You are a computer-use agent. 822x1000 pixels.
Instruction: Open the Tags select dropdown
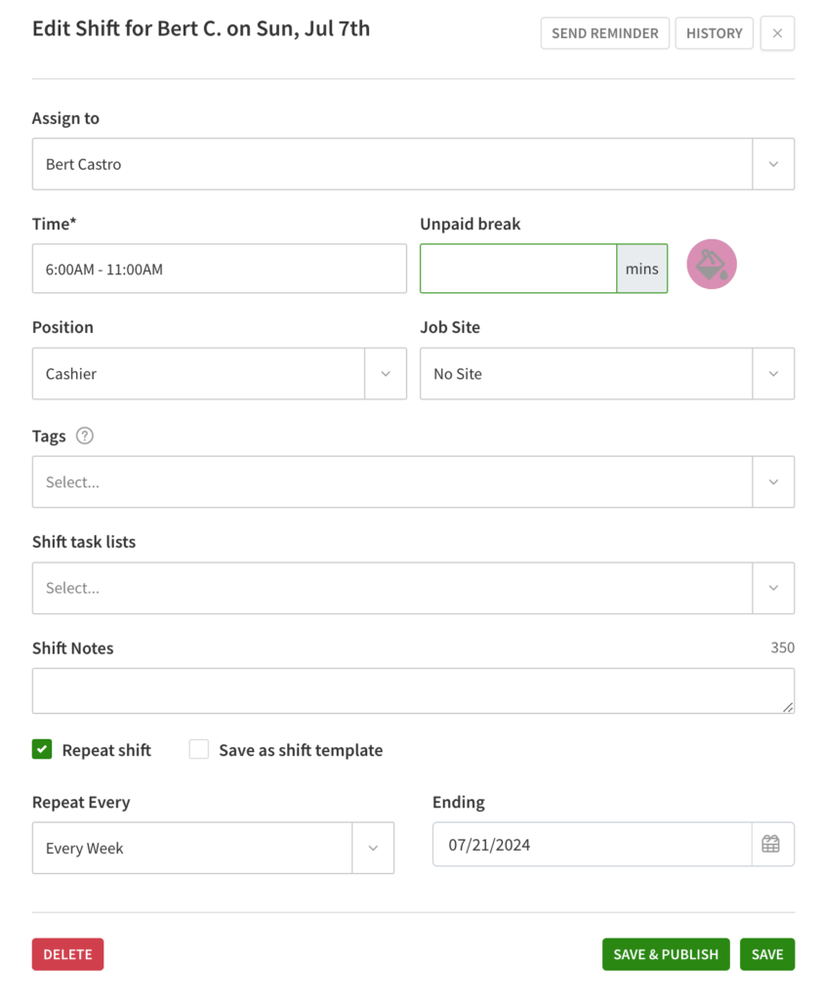(x=772, y=481)
